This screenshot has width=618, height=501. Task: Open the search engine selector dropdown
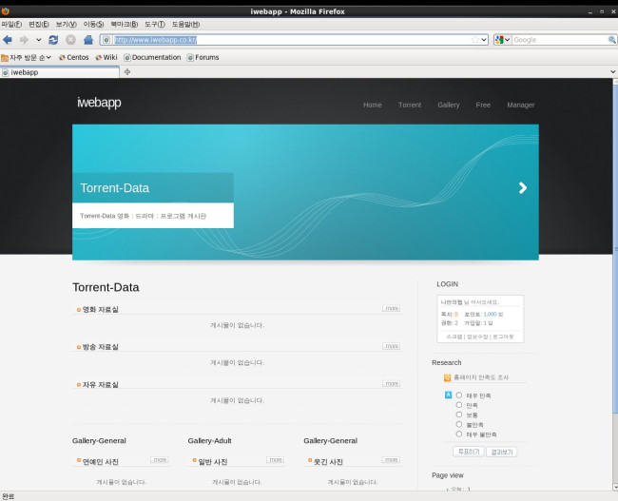[503, 40]
